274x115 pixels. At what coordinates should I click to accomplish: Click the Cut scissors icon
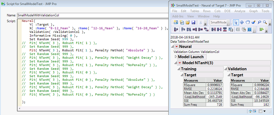click(200, 22)
